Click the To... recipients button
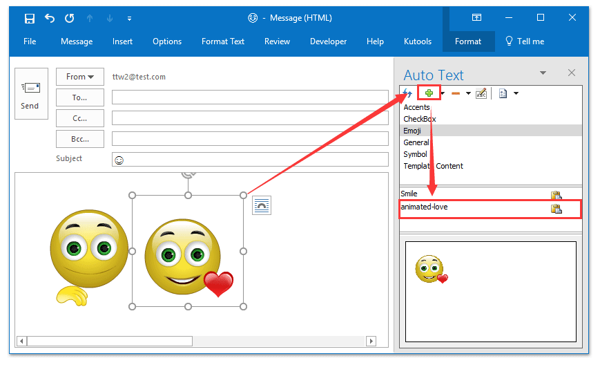 pyautogui.click(x=79, y=97)
